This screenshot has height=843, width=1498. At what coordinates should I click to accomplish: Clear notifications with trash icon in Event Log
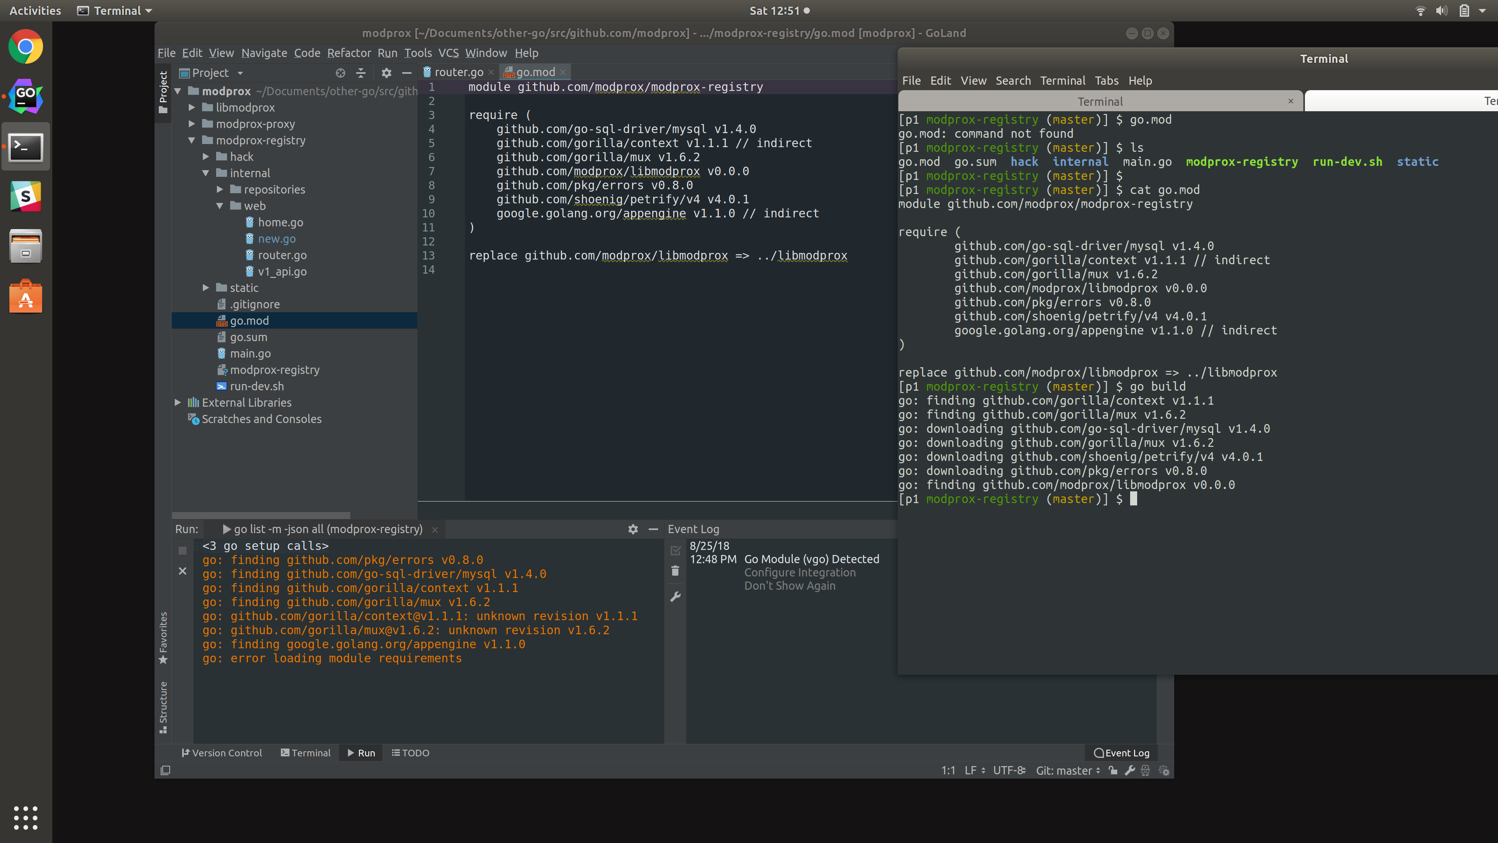[x=675, y=571]
